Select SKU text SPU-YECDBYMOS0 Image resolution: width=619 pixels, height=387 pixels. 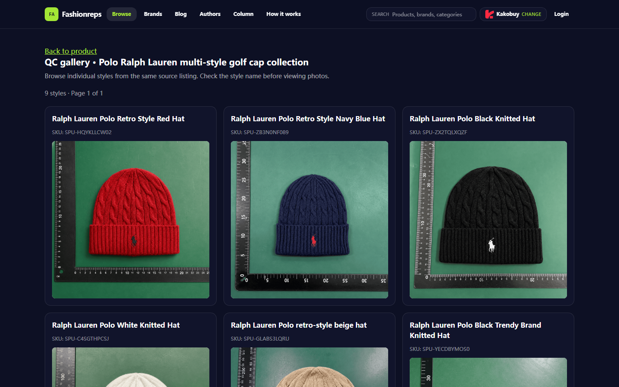446,349
